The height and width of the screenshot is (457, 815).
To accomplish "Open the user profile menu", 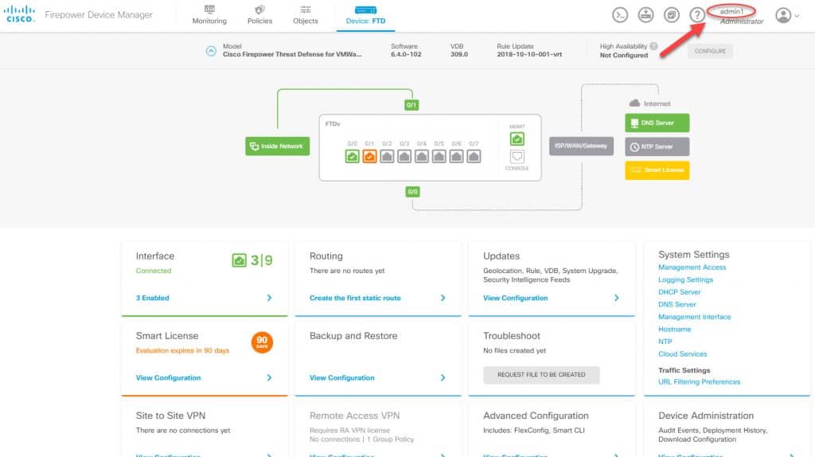I will [787, 16].
